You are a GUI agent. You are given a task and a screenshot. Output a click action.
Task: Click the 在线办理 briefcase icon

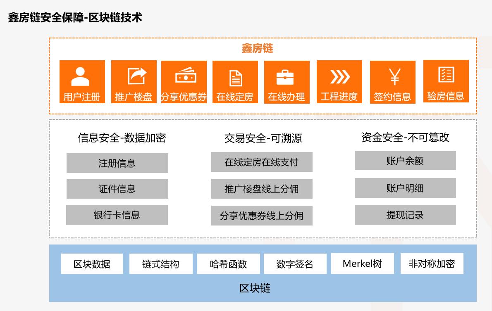click(x=285, y=77)
